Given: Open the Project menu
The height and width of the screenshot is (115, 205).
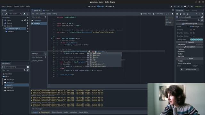Looking at the screenshot, I should [x=10, y=6].
